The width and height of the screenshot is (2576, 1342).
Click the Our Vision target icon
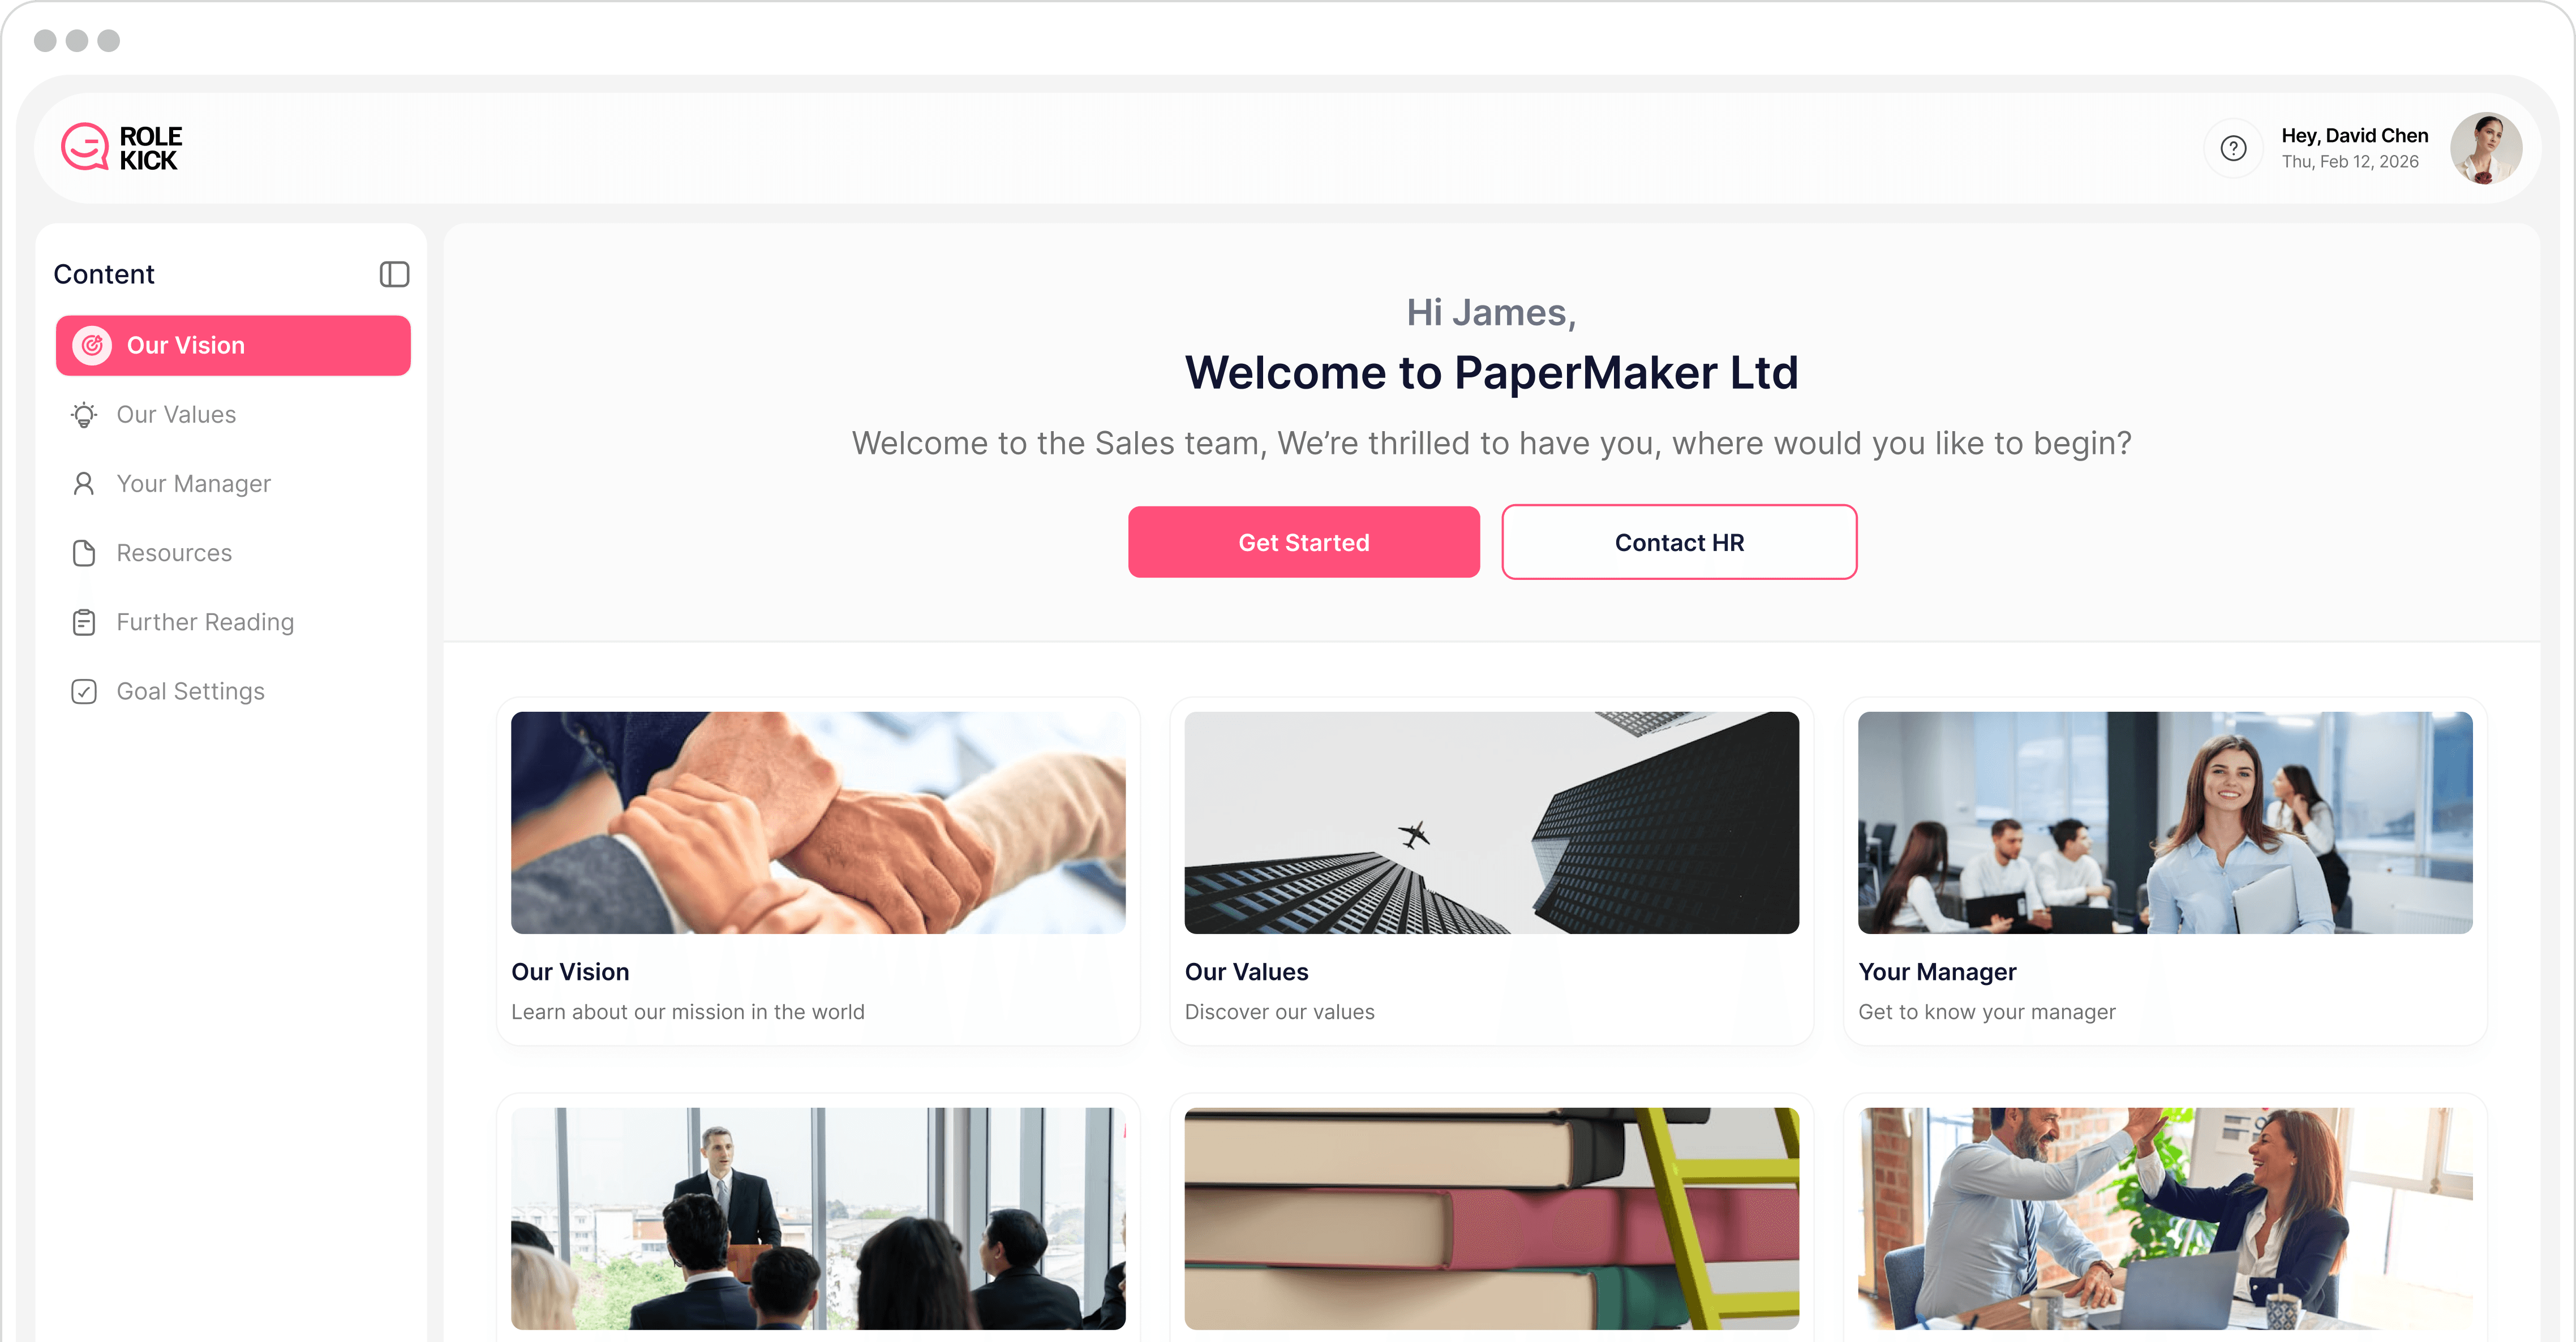click(x=92, y=345)
